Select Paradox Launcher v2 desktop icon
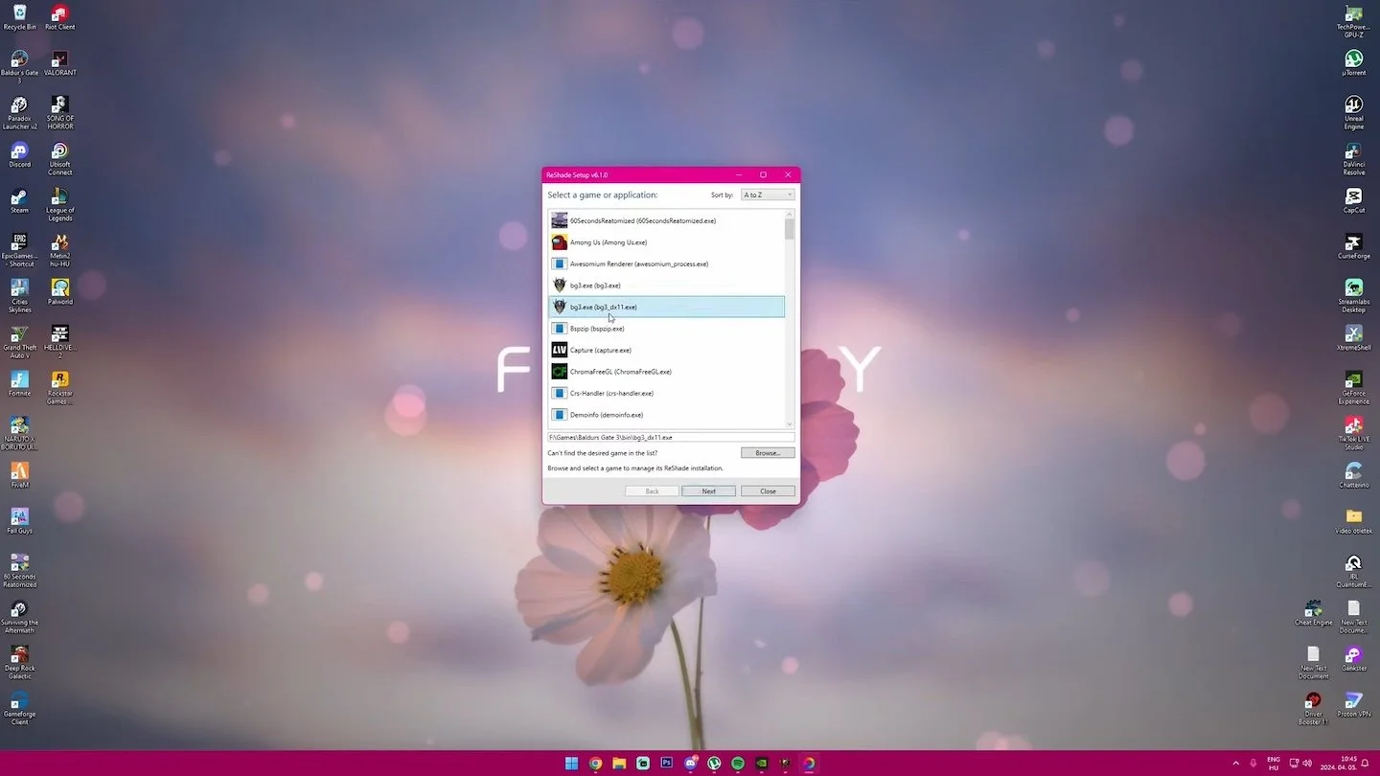Image resolution: width=1380 pixels, height=776 pixels. [19, 113]
